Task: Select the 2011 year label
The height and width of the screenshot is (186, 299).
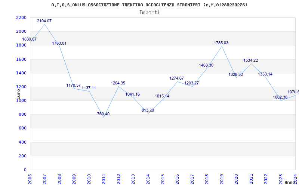Action: pos(104,179)
